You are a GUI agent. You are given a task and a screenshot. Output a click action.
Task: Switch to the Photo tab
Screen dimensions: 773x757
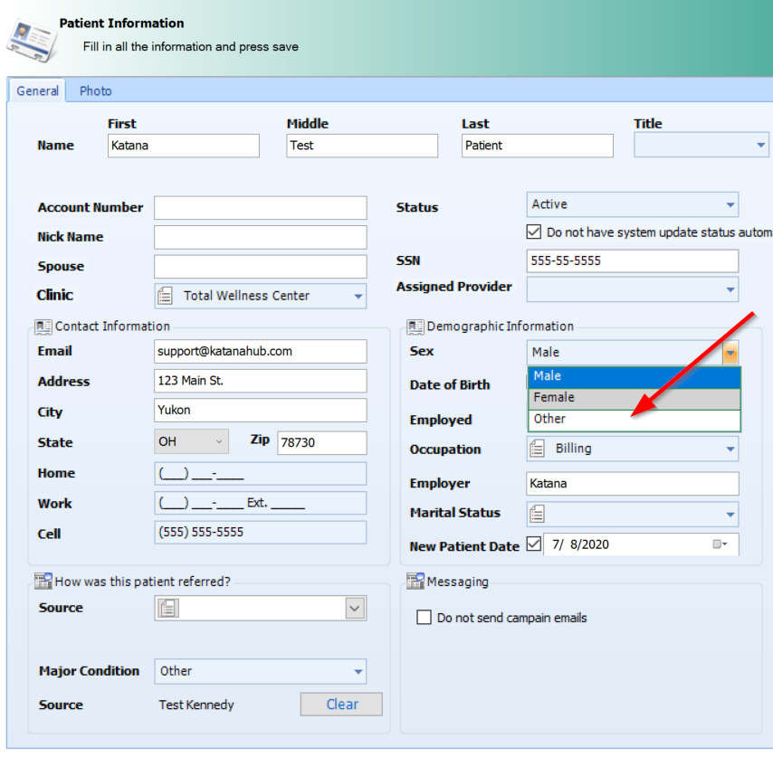click(x=95, y=90)
